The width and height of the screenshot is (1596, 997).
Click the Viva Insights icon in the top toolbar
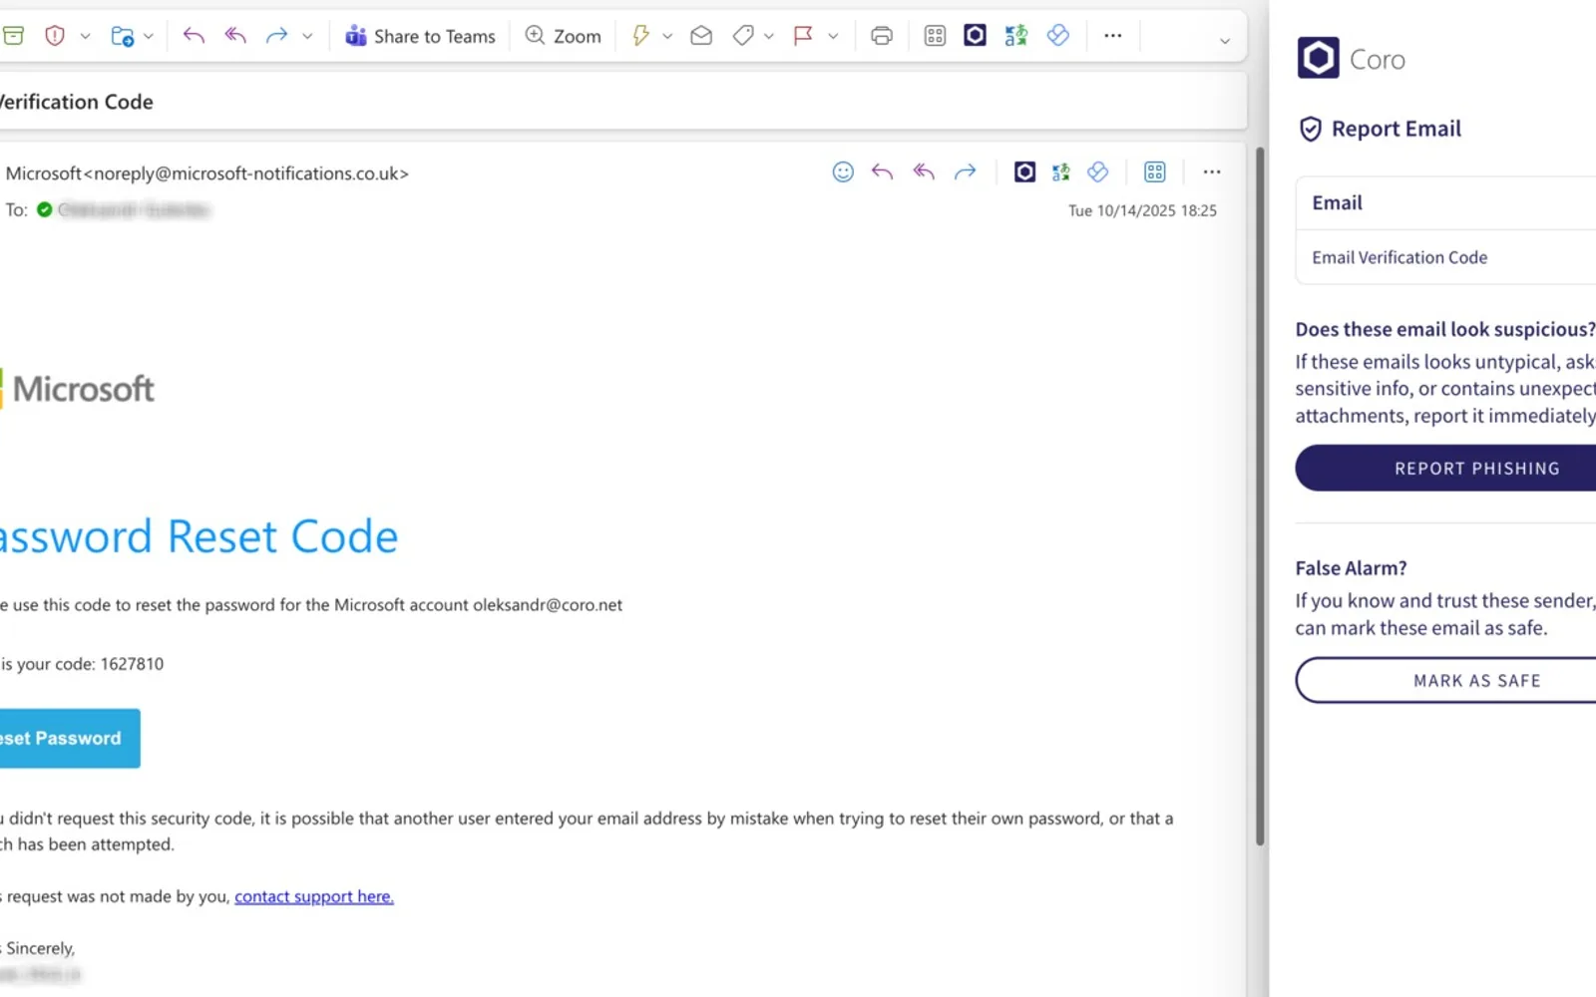[x=1058, y=36]
